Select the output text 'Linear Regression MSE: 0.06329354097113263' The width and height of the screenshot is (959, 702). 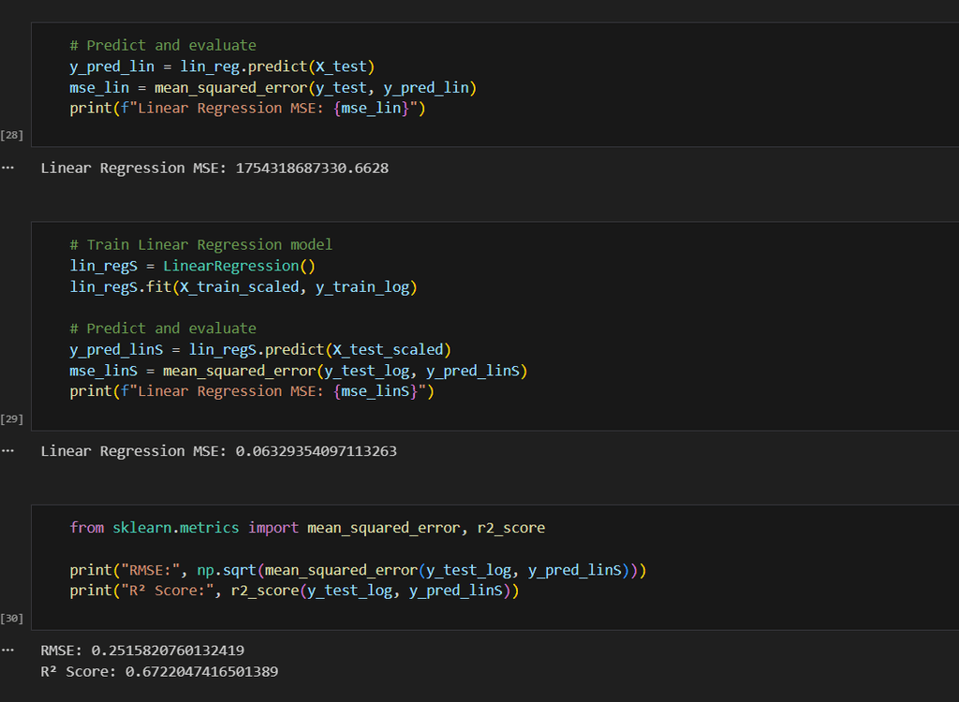pos(218,451)
